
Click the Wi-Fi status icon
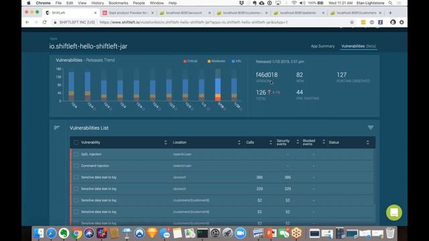[294, 3]
